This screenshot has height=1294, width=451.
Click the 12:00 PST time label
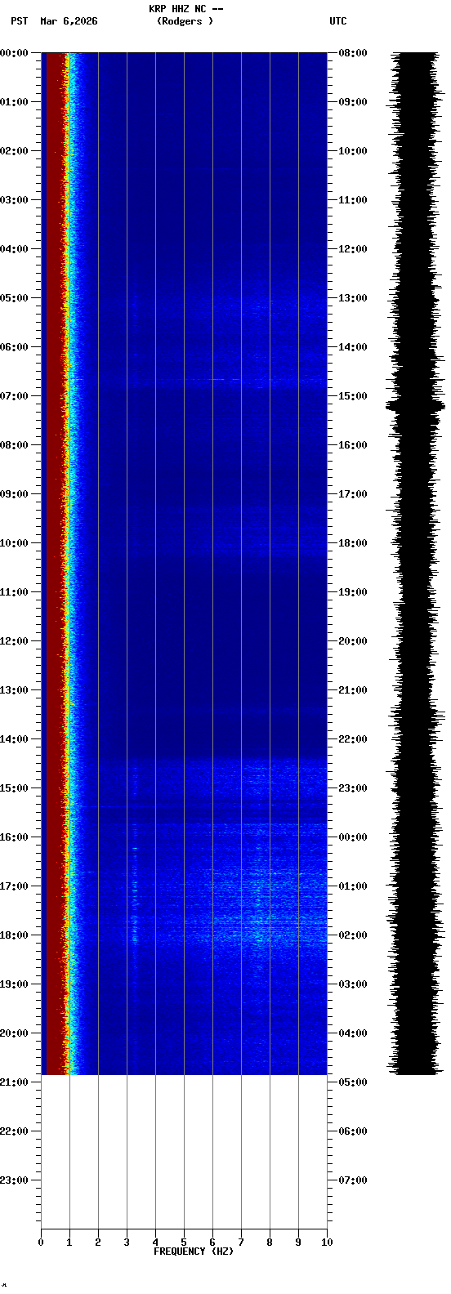(15, 641)
